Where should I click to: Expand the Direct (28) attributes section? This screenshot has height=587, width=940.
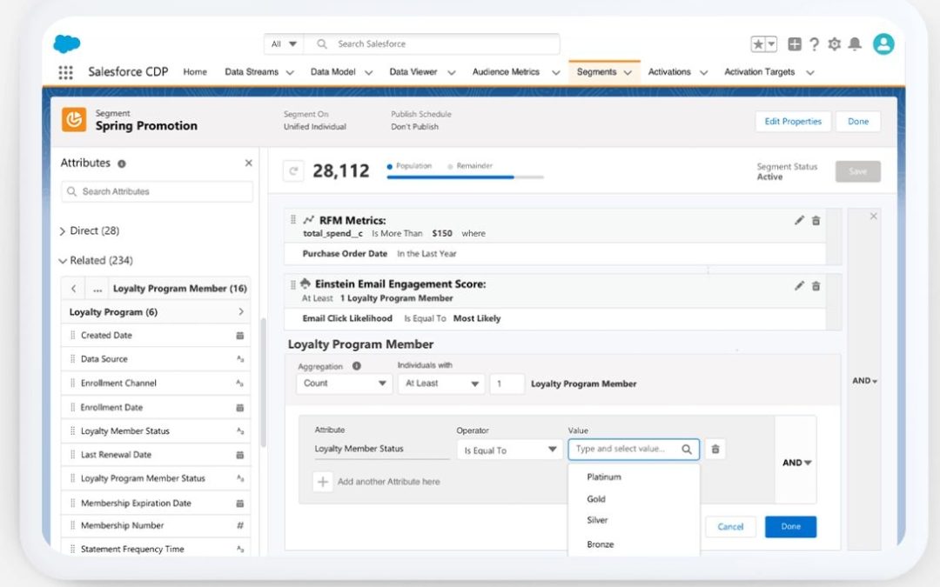click(x=63, y=231)
